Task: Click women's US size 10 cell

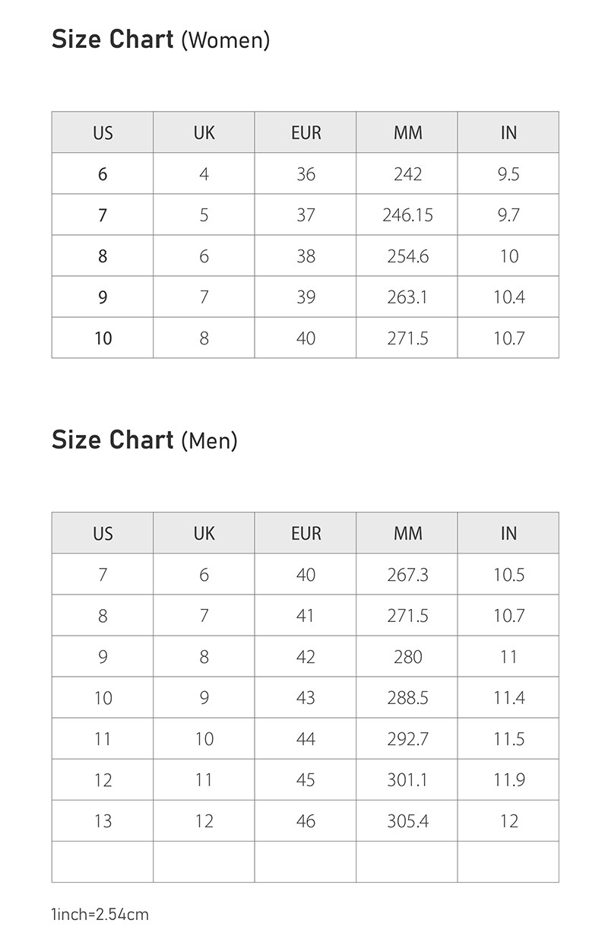Action: click(x=103, y=338)
